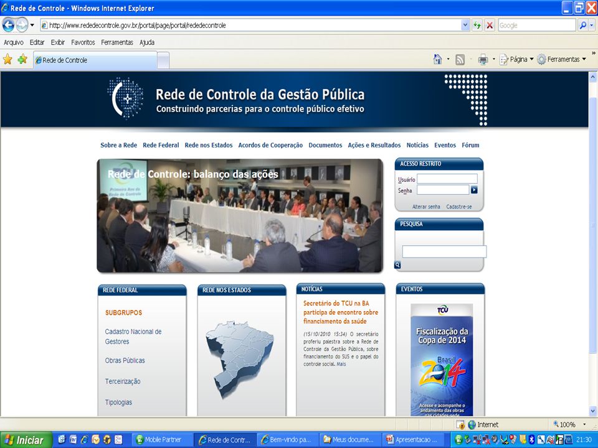The height and width of the screenshot is (448, 598).
Task: Open the Editar menu
Action: 37,42
